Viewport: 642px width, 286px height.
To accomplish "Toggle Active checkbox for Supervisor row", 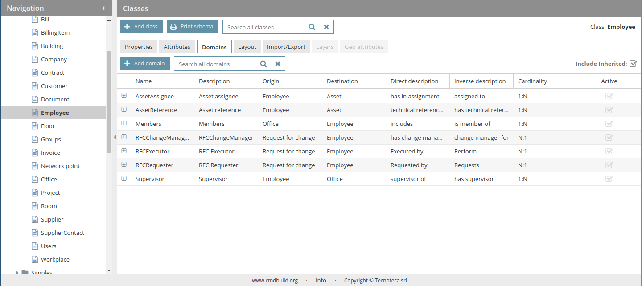I will pos(609,179).
